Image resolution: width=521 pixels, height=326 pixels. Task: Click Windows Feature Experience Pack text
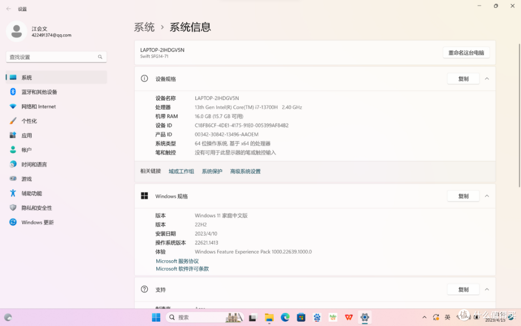click(x=253, y=252)
